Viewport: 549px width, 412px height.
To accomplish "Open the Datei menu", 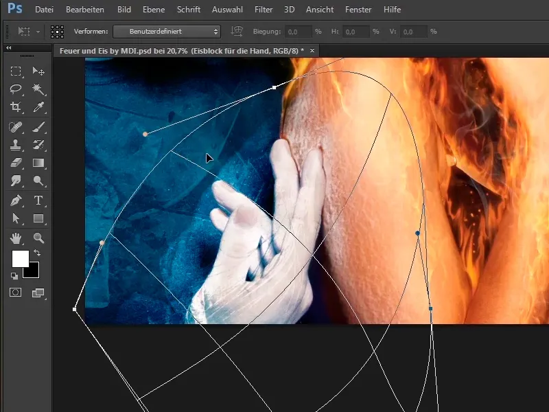I will point(44,10).
